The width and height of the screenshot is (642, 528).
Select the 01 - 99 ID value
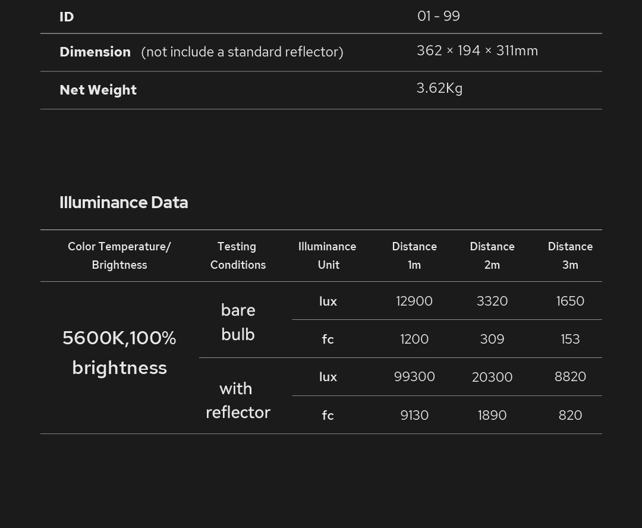[x=438, y=16]
